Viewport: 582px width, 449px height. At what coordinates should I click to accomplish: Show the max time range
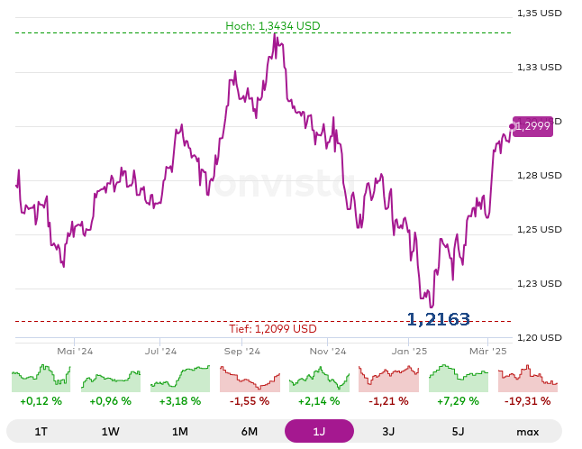click(x=527, y=431)
